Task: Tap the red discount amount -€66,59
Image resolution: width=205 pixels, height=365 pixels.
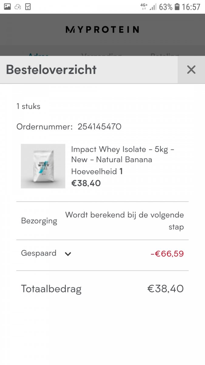Action: point(168,253)
